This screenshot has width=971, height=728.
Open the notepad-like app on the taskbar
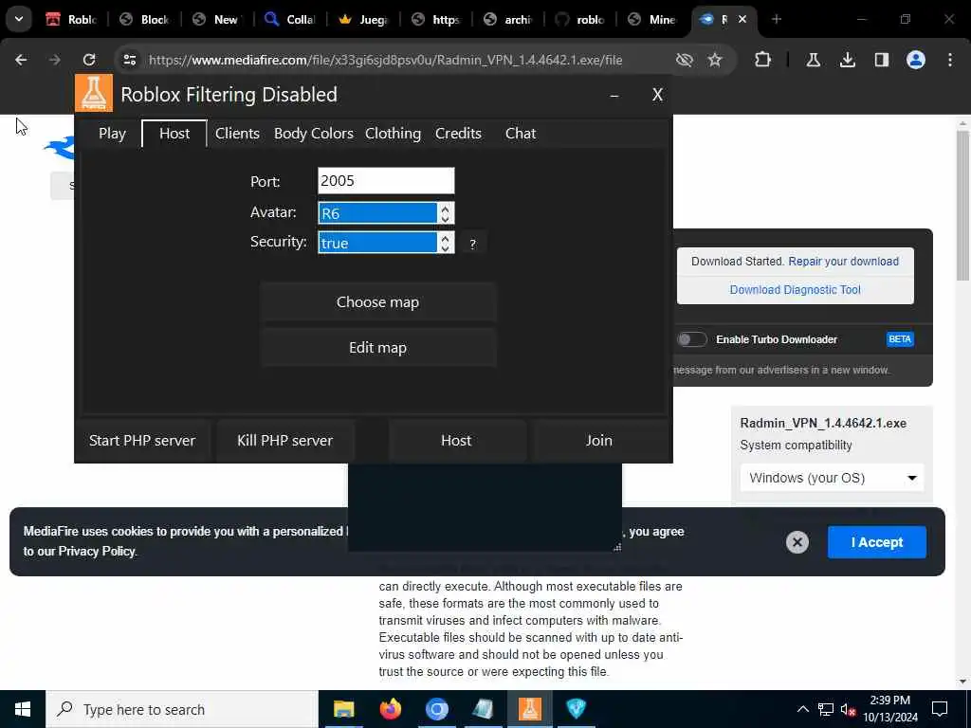pos(483,709)
